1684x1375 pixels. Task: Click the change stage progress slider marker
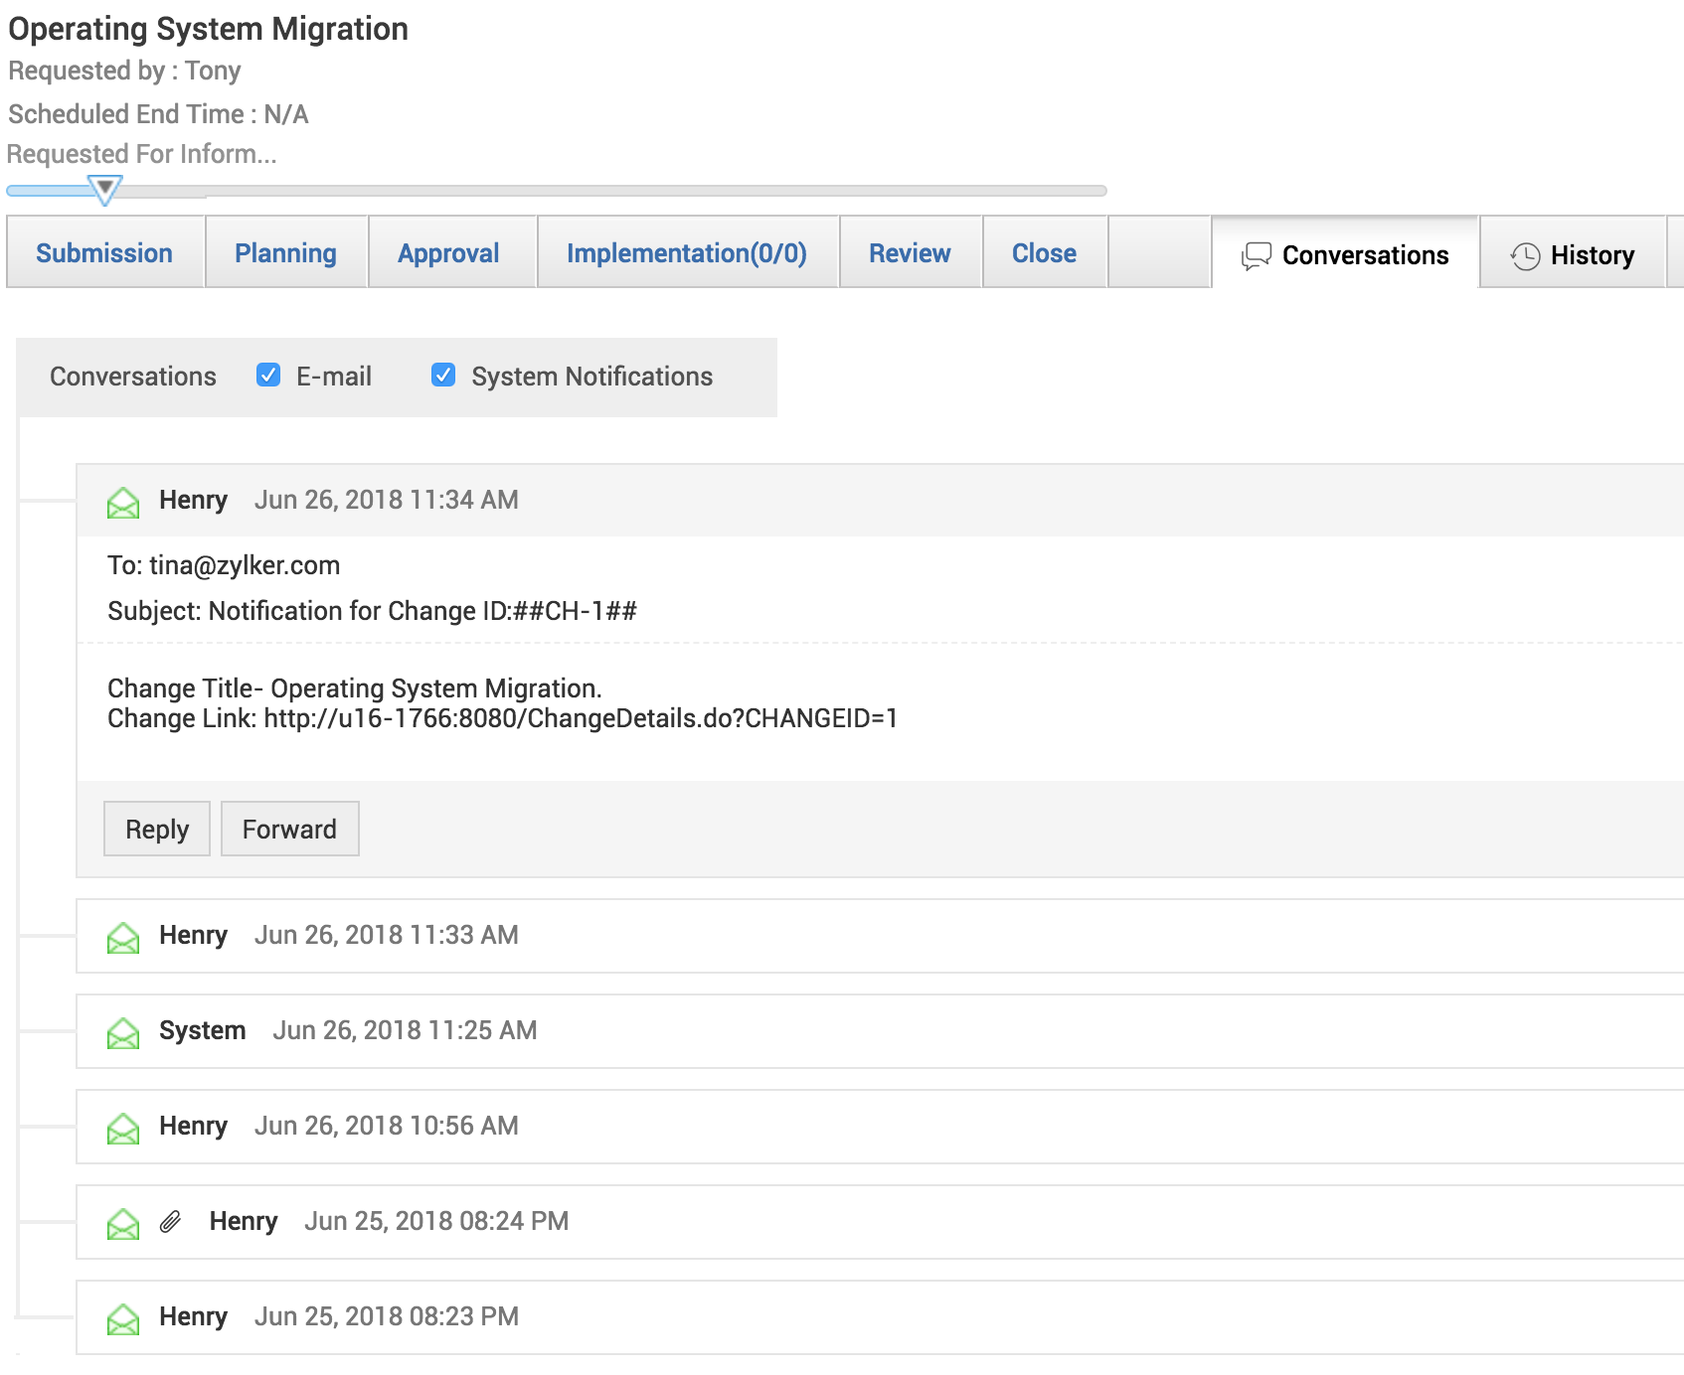pyautogui.click(x=104, y=189)
